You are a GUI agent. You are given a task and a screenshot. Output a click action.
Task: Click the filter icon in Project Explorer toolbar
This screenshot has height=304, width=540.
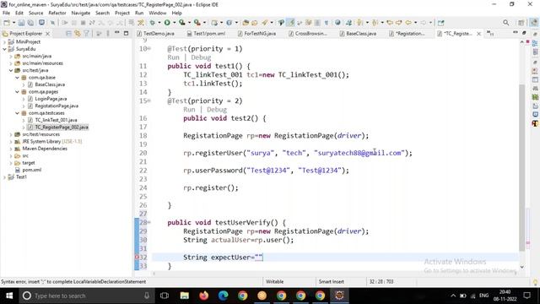tap(86, 34)
